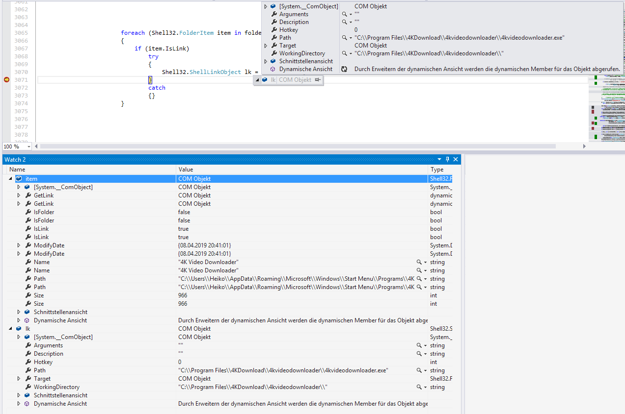Click the 4kvideodownloader.exe path value in Watch 2
Screen dimensions: 625x414
283,370
